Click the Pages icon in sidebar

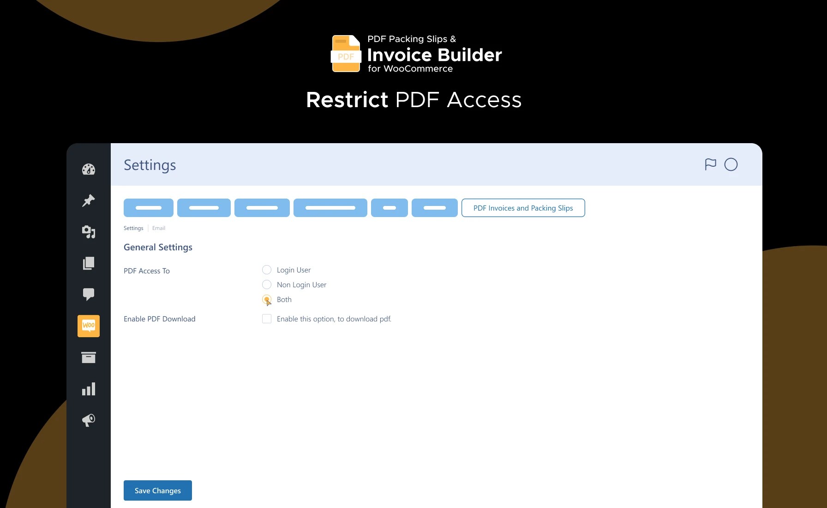pyautogui.click(x=88, y=263)
